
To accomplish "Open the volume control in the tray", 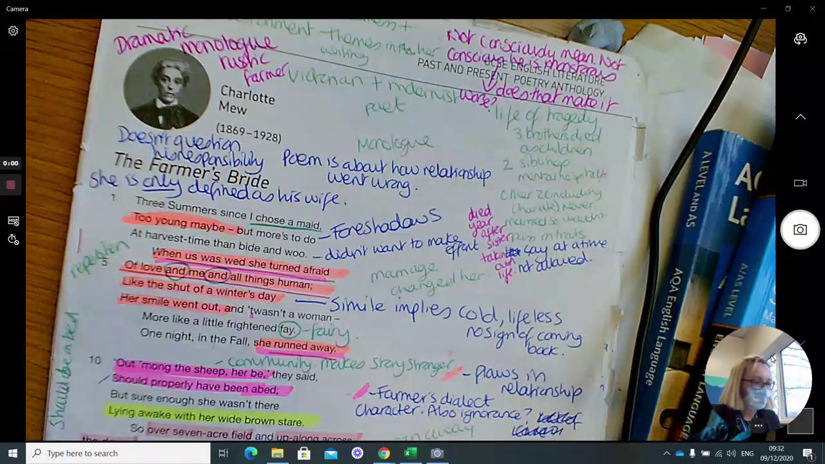I will tap(731, 453).
